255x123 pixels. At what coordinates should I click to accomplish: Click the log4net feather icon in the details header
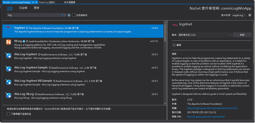pos(175,25)
